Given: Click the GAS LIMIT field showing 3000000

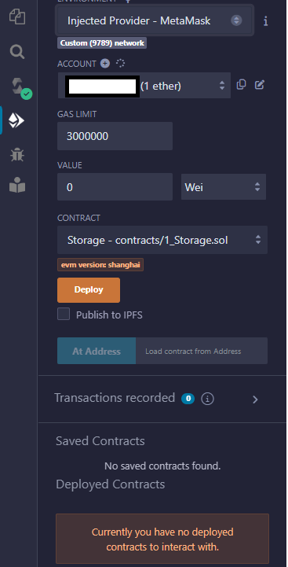Looking at the screenshot, I should pyautogui.click(x=115, y=136).
